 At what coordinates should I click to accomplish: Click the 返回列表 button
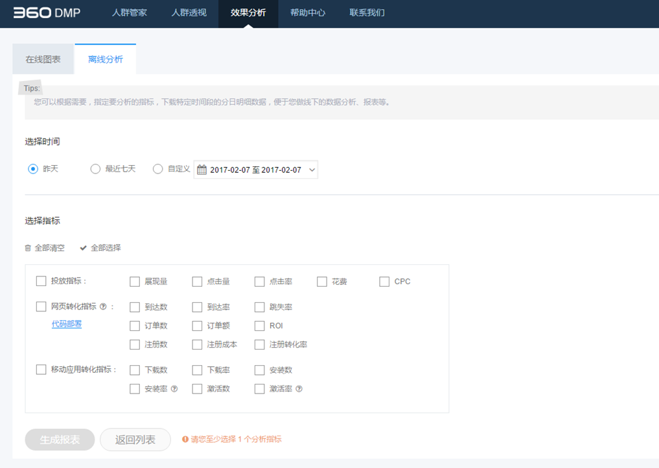[135, 440]
